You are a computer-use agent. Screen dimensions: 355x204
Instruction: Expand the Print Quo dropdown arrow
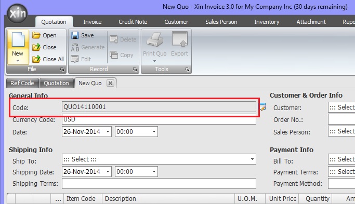[x=155, y=61]
